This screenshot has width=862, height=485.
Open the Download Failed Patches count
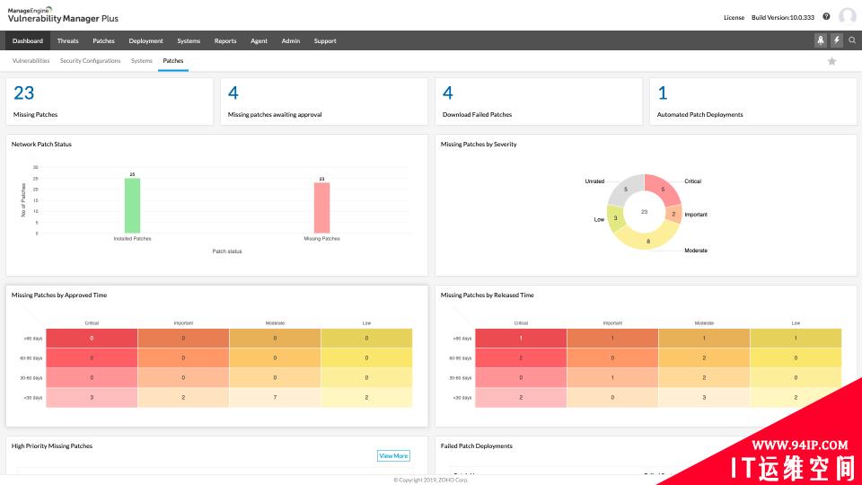[447, 93]
